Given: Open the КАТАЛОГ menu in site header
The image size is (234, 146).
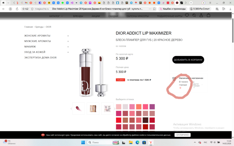Looking at the screenshot, I should click(x=55, y=16).
